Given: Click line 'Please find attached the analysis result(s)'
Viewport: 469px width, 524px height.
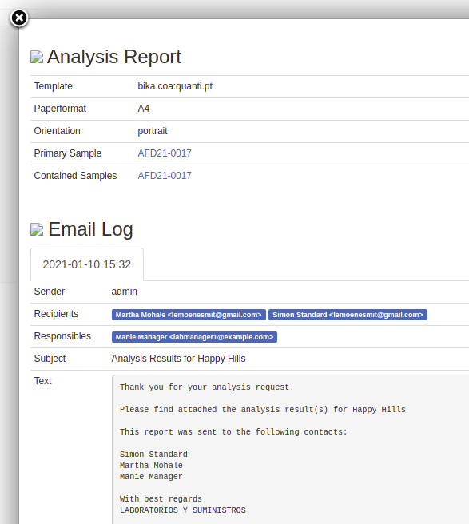Looking at the screenshot, I should tap(224, 409).
